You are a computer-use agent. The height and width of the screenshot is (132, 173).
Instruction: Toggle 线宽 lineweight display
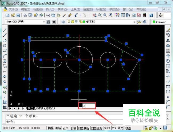[x=120, y=128]
